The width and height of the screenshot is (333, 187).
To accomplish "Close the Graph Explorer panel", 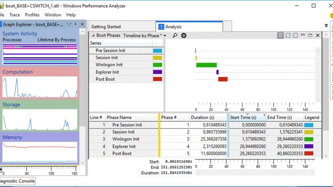I will click(82, 24).
